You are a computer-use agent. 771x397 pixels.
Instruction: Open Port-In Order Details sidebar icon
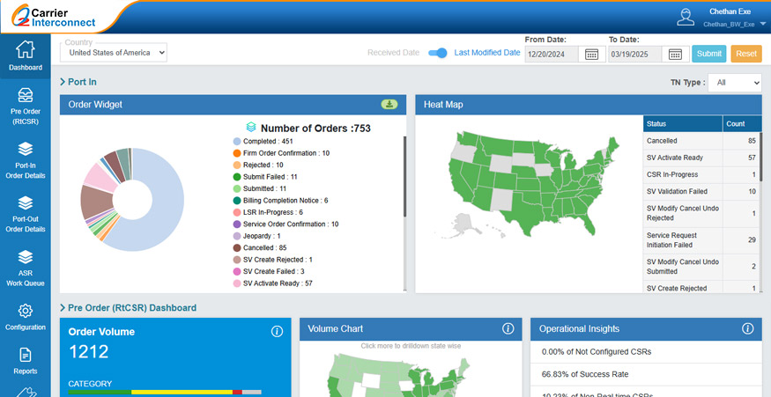coord(26,149)
